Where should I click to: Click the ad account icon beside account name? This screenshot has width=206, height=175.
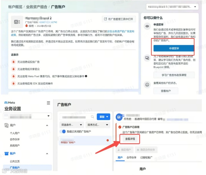pyautogui.click(x=17, y=22)
